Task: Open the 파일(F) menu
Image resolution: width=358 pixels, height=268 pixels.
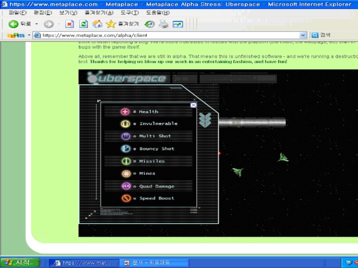Action: click(17, 13)
